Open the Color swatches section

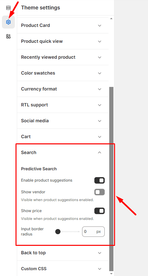tap(63, 73)
